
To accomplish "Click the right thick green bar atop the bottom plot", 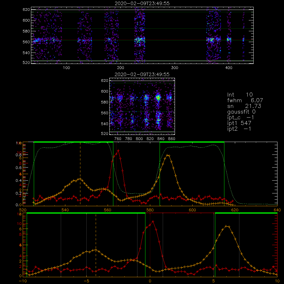I will pyautogui.click(x=246, y=213).
